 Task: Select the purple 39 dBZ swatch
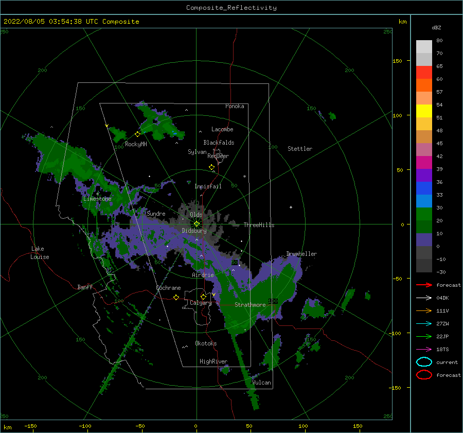click(424, 175)
